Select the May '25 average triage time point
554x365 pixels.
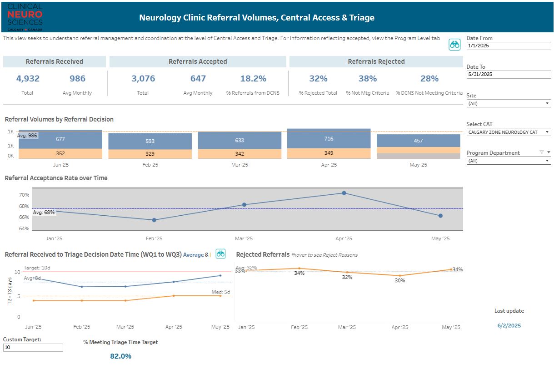(x=220, y=275)
